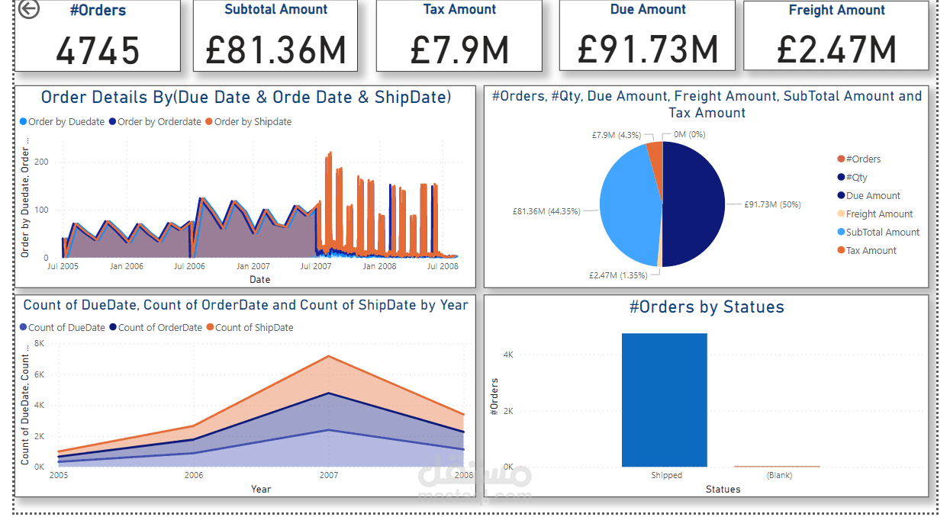Image resolution: width=950 pixels, height=517 pixels.
Task: Select the #Orders pie legend entry
Action: pyautogui.click(x=858, y=159)
